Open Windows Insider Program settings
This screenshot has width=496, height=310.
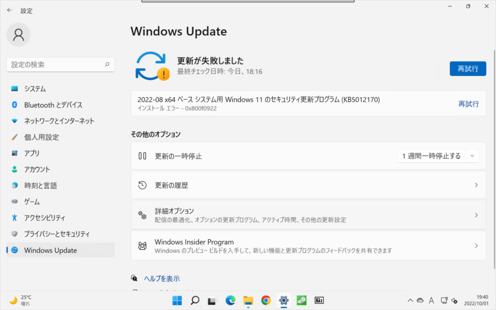click(x=308, y=246)
